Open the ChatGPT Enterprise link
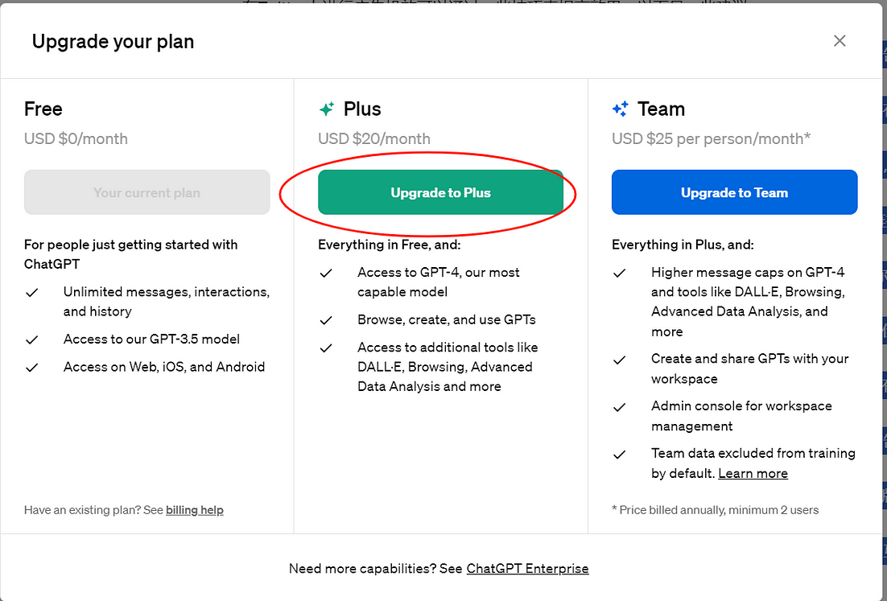Screen dimensions: 887x601 pyautogui.click(x=528, y=568)
